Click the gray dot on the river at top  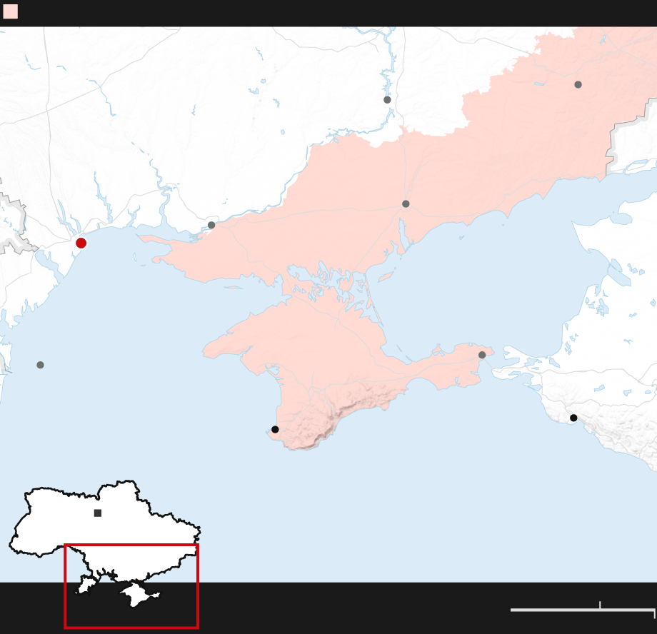(x=387, y=100)
